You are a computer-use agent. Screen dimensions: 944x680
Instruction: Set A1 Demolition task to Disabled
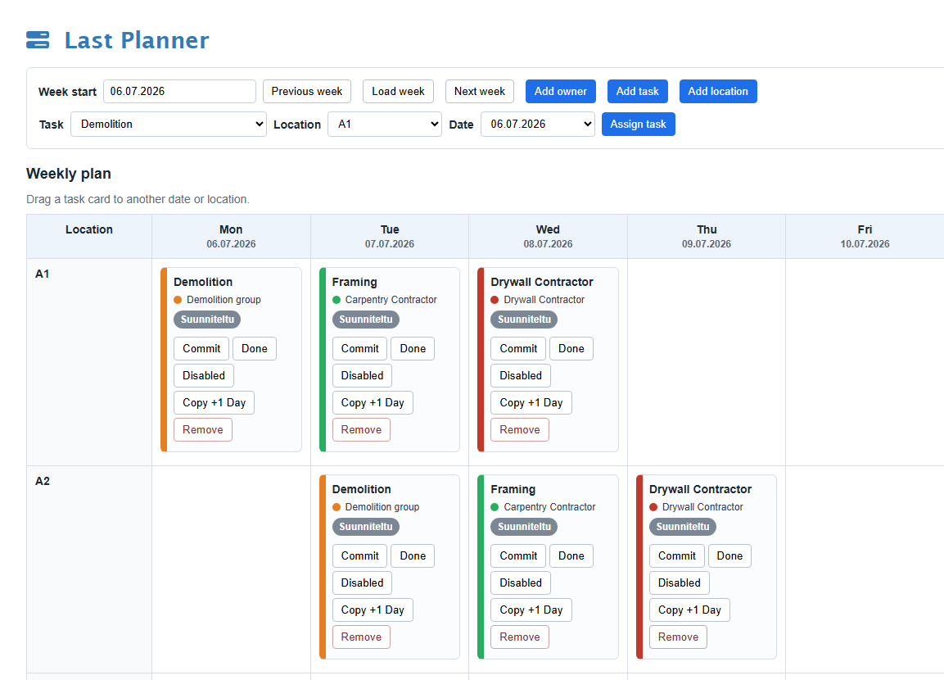click(204, 376)
